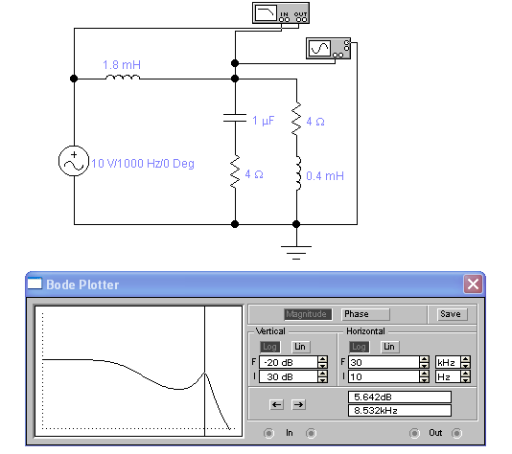This screenshot has width=512, height=454.
Task: Change the horizontal F kHz unit spinner
Action: [x=466, y=362]
